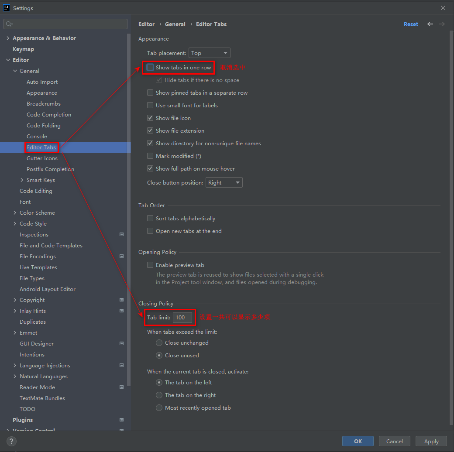Click the settings search field
The height and width of the screenshot is (452, 454).
(x=65, y=24)
